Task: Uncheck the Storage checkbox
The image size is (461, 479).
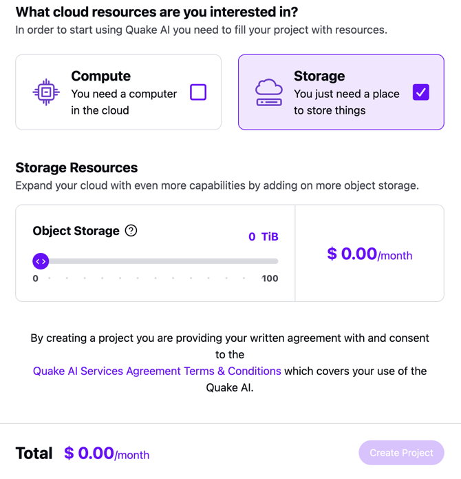Action: click(421, 92)
